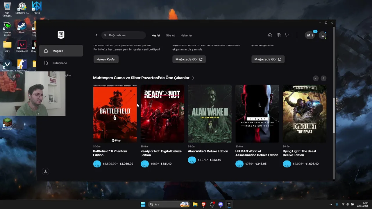This screenshot has height=209, width=372.
Task: Open the shopping cart icon
Action: 287,35
